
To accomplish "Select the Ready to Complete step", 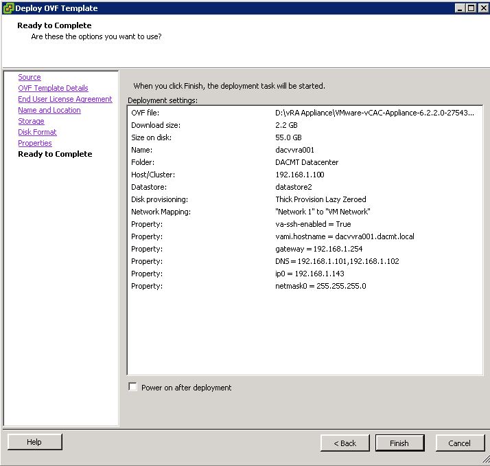I will pyautogui.click(x=55, y=154).
